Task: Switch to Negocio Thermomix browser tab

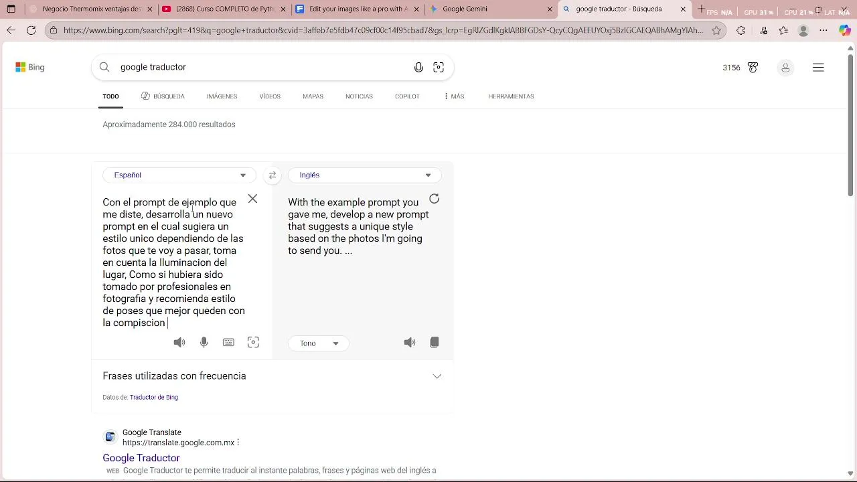Action: pyautogui.click(x=91, y=9)
